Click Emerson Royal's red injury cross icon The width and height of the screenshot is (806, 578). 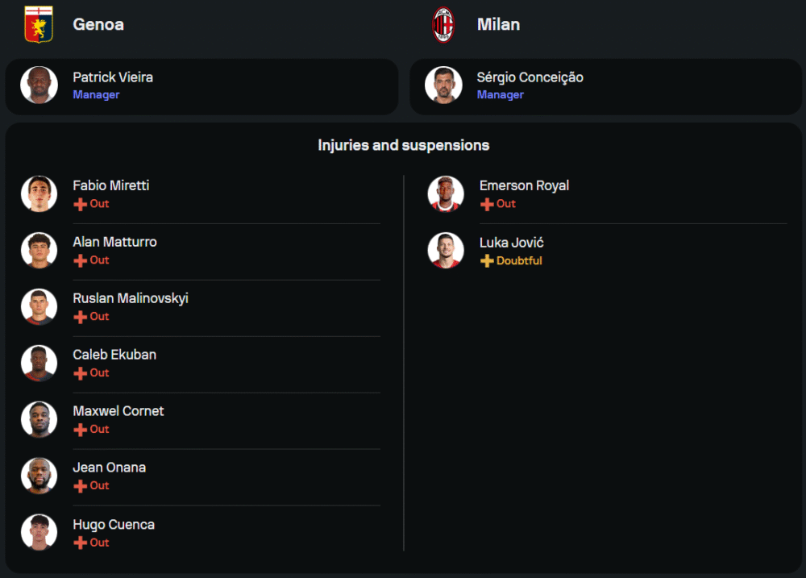pos(487,204)
